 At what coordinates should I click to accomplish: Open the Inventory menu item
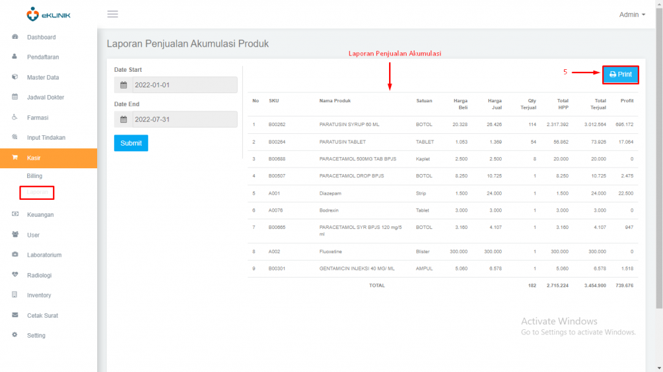pos(39,295)
